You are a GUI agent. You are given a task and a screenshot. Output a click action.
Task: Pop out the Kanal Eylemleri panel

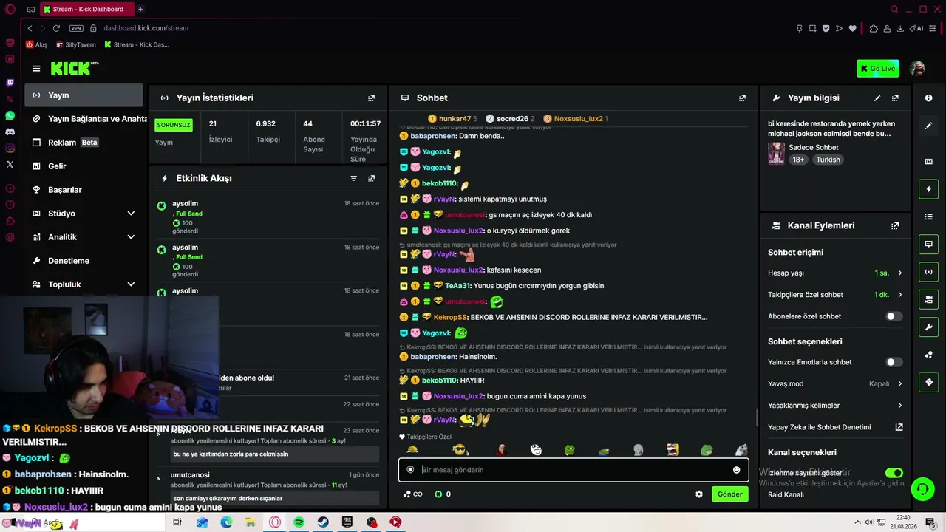pos(895,225)
